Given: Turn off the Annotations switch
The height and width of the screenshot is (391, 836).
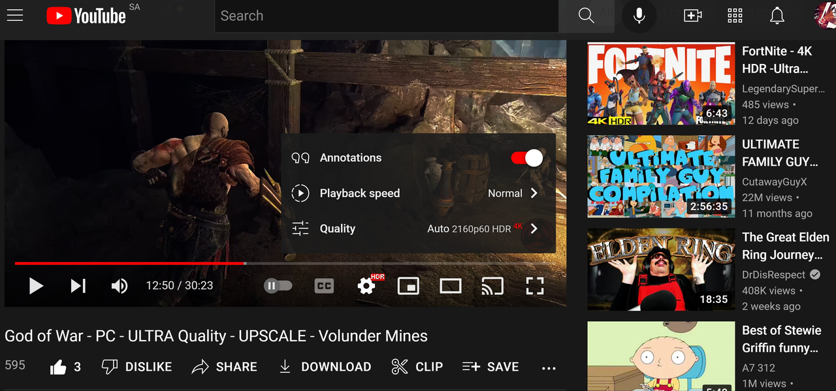Looking at the screenshot, I should point(527,158).
